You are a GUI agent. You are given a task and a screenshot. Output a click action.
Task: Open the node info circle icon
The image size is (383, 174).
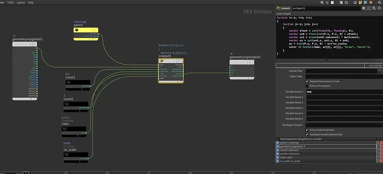(x=379, y=8)
